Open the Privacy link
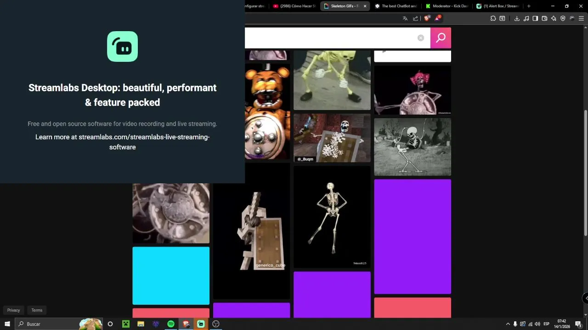 [13, 310]
